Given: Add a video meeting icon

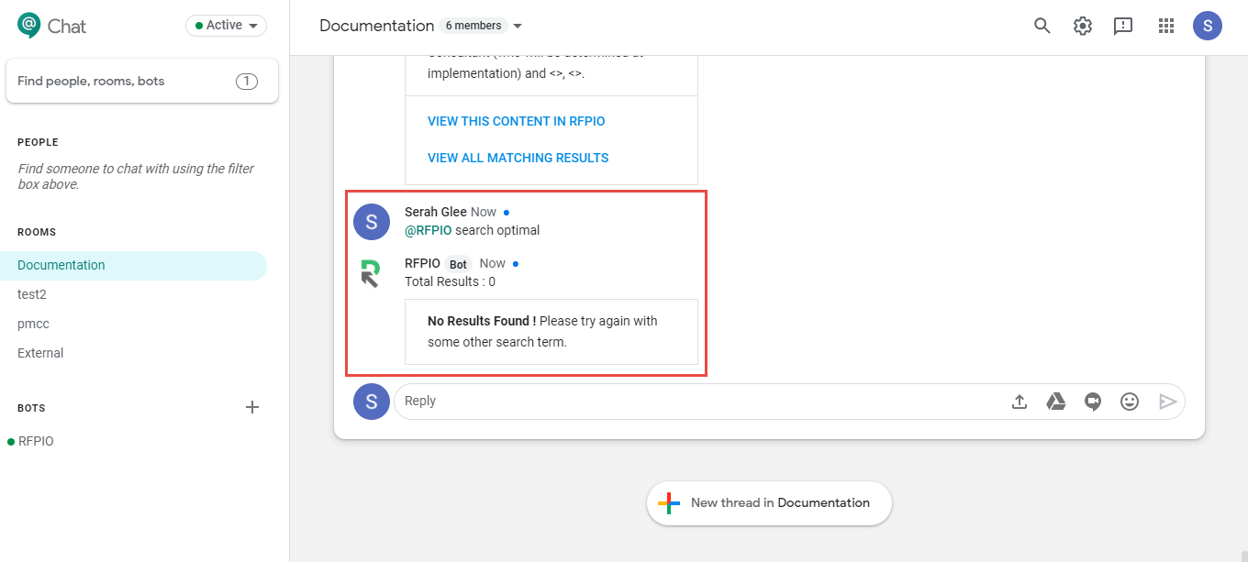Looking at the screenshot, I should (x=1093, y=402).
